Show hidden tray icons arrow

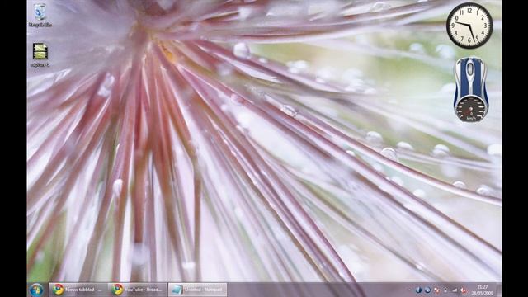click(x=409, y=290)
